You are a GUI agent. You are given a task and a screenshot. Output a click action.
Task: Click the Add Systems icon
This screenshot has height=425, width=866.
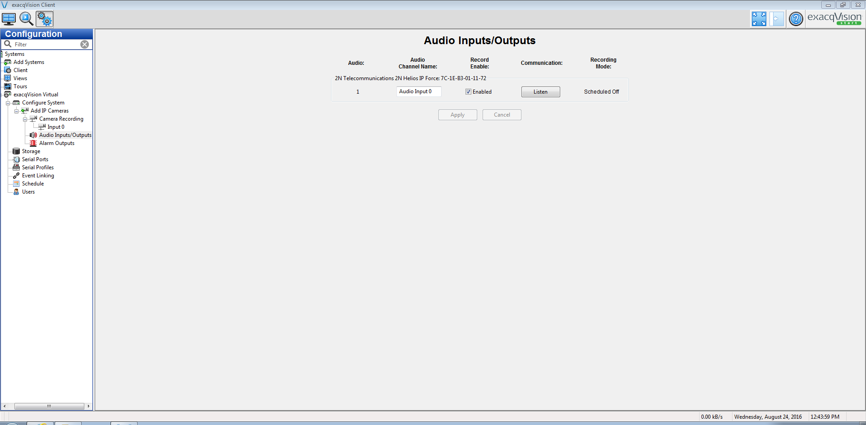pyautogui.click(x=8, y=62)
